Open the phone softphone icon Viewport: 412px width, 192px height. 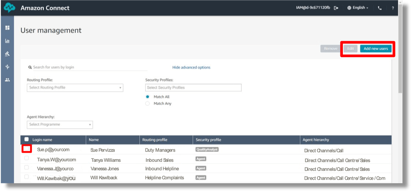click(x=379, y=8)
